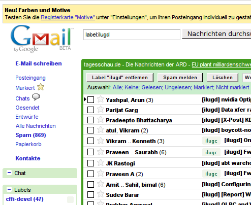Screen dimensions: 251x205
Task: Star the Pradeepto Bhattacharya message
Action: [101, 120]
